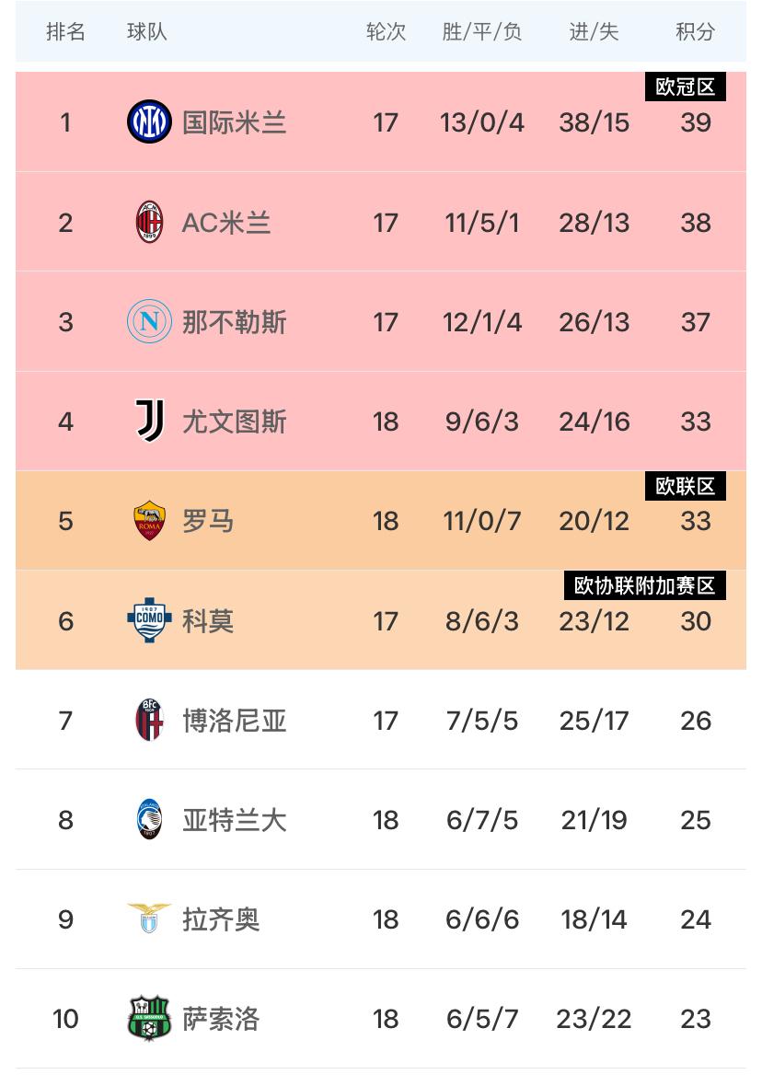Select the 胜/平/负 column header
Image resolution: width=762 pixels, height=1086 pixels.
pos(482,32)
